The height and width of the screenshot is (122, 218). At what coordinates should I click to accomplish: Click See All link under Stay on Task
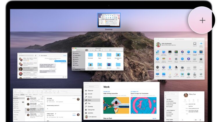tap(154, 118)
